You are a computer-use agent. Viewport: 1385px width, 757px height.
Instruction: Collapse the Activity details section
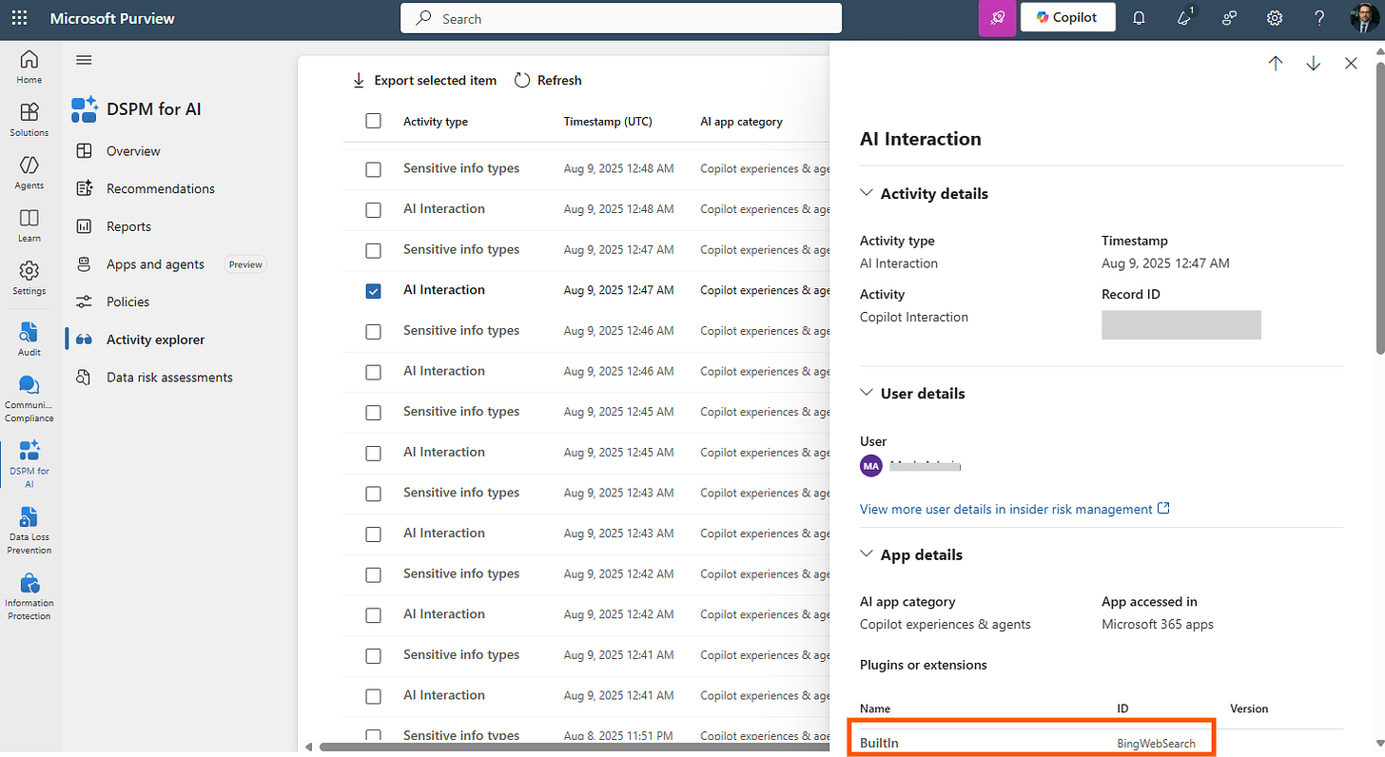pos(866,192)
